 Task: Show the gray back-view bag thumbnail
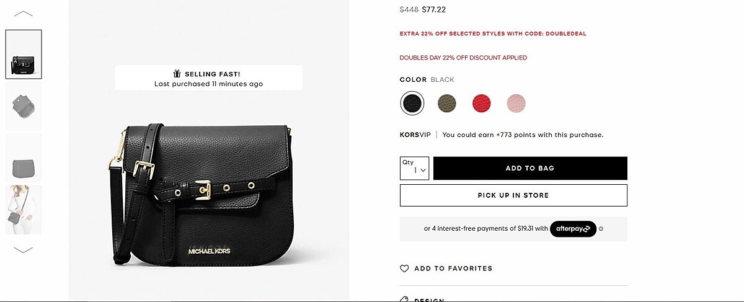tap(24, 159)
